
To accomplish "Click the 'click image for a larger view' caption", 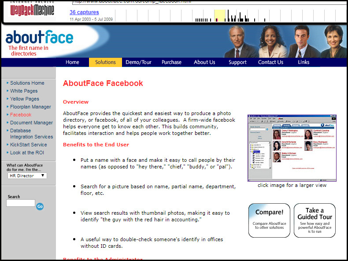I will click(x=292, y=185).
